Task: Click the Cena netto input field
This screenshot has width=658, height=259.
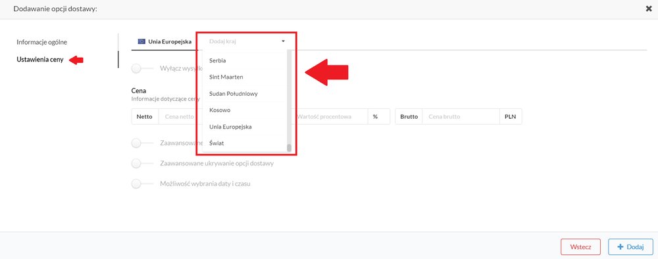Action: point(180,117)
